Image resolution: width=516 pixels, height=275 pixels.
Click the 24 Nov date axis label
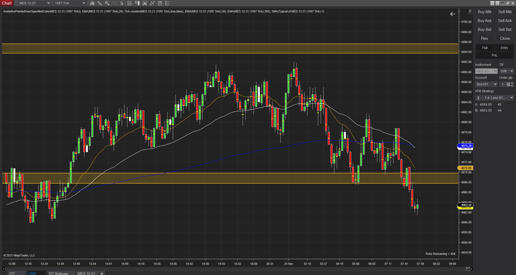pyautogui.click(x=289, y=264)
